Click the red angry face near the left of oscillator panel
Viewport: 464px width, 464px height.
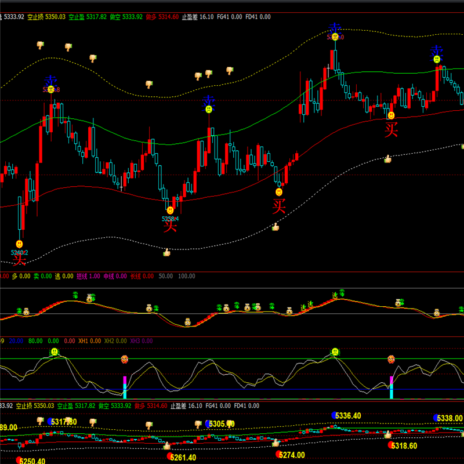pyautogui.click(x=125, y=360)
